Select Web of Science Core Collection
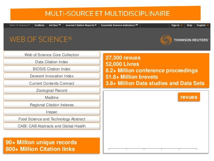This screenshot has height=161, width=214. click(x=52, y=55)
